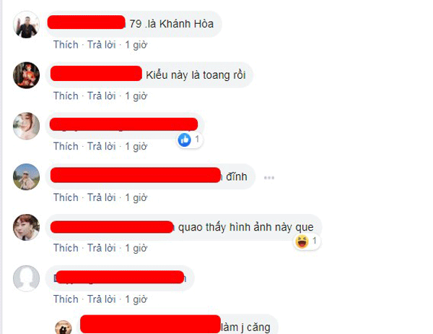The height and width of the screenshot is (334, 433).
Task: Click Trả lời under the default-avatar comment
Action: pyautogui.click(x=101, y=299)
